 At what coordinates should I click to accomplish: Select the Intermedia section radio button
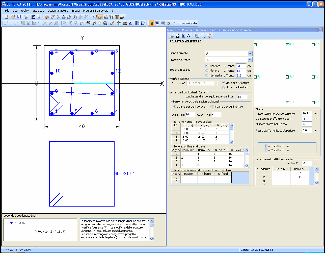[206, 75]
